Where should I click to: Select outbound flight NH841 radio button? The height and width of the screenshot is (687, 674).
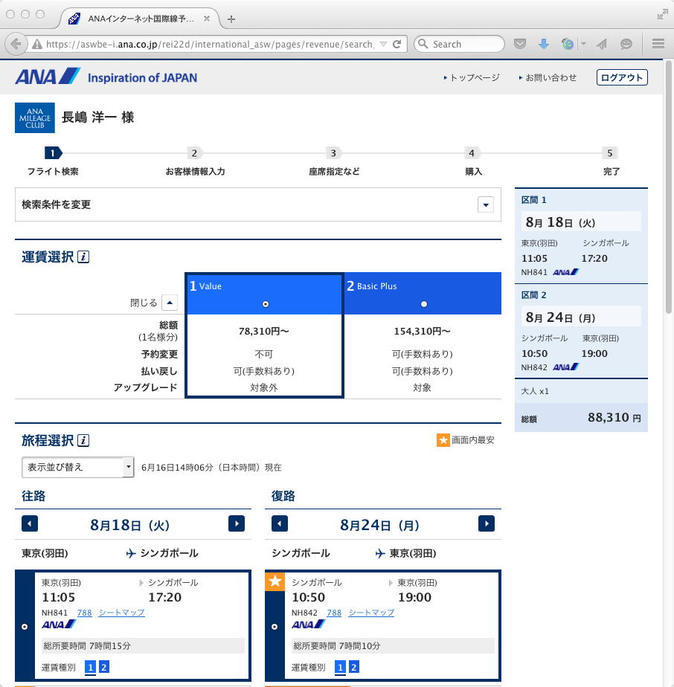point(25,627)
